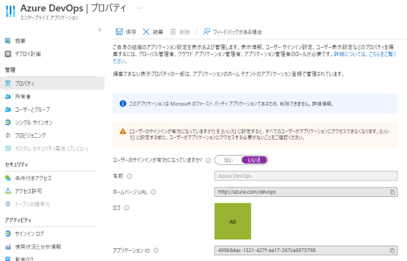Viewport: 407px width, 261px height.
Task: Click the 名前 field showing Azure DevOps
Action: point(306,176)
